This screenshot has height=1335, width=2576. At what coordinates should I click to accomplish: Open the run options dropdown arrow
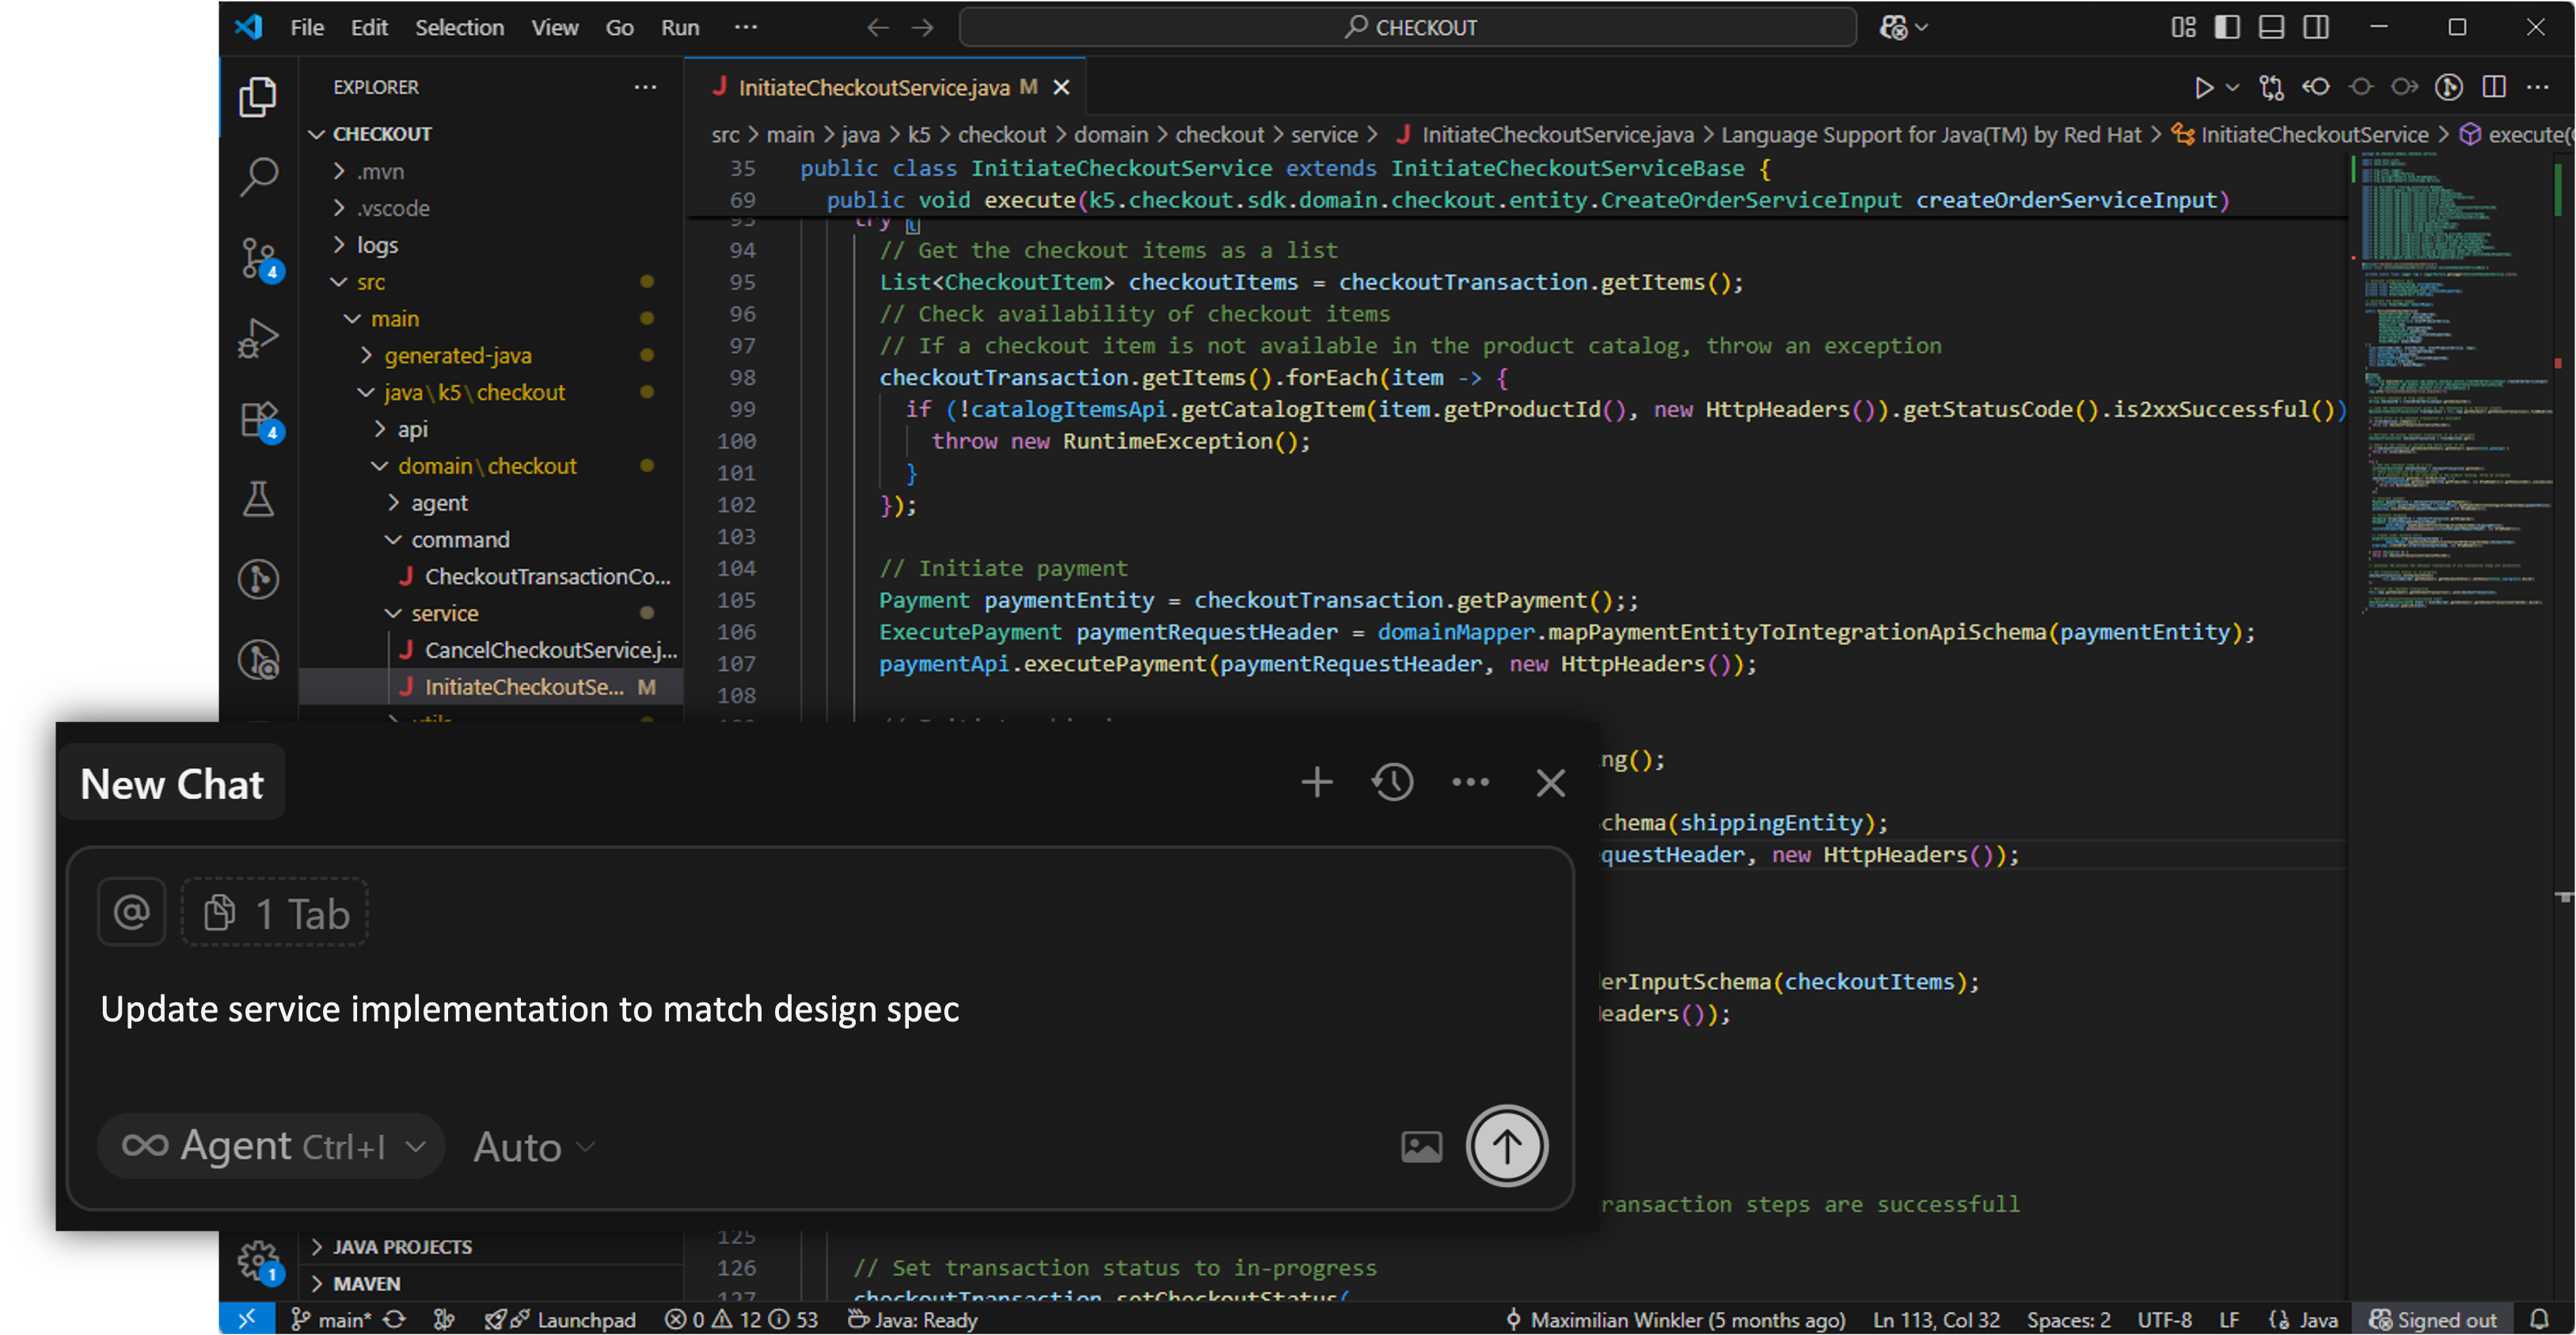2232,88
